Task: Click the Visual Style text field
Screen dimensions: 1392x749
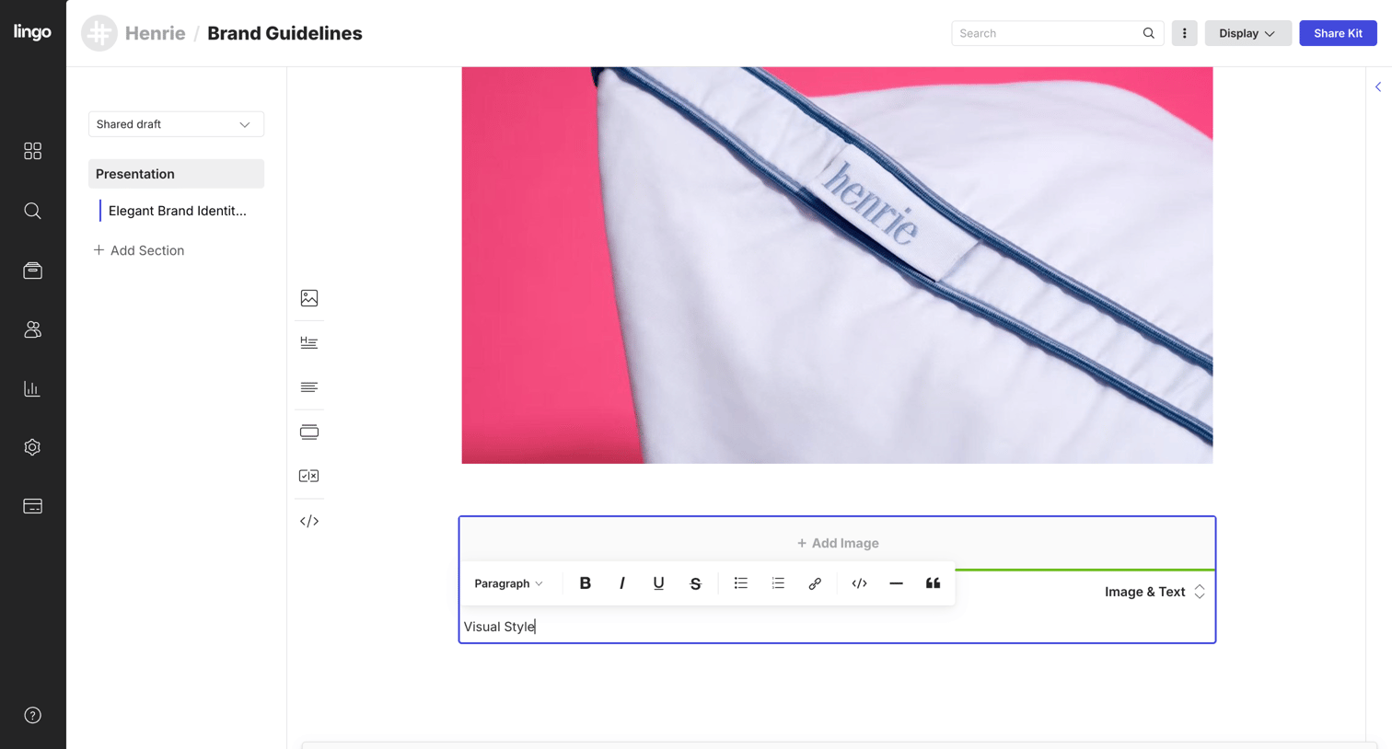Action: point(837,627)
